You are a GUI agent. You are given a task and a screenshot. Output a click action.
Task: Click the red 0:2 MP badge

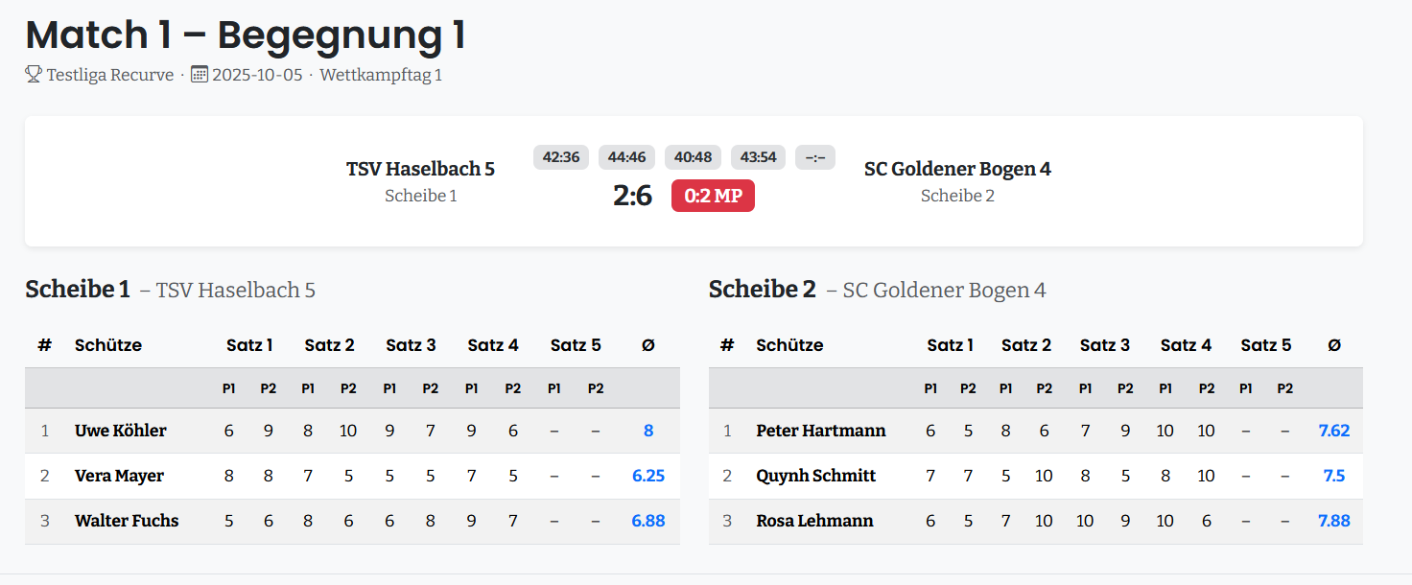coord(713,196)
